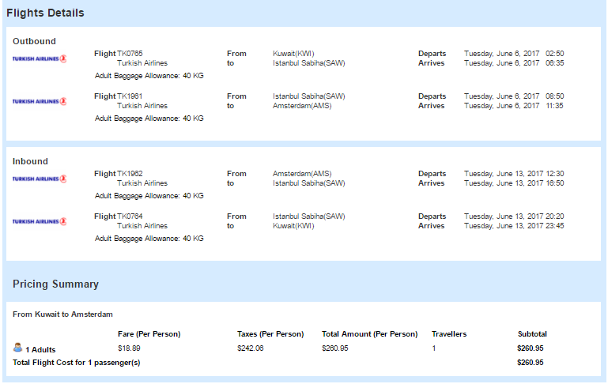Select flight number TK1962
This screenshot has height=384, width=608.
tap(130, 174)
